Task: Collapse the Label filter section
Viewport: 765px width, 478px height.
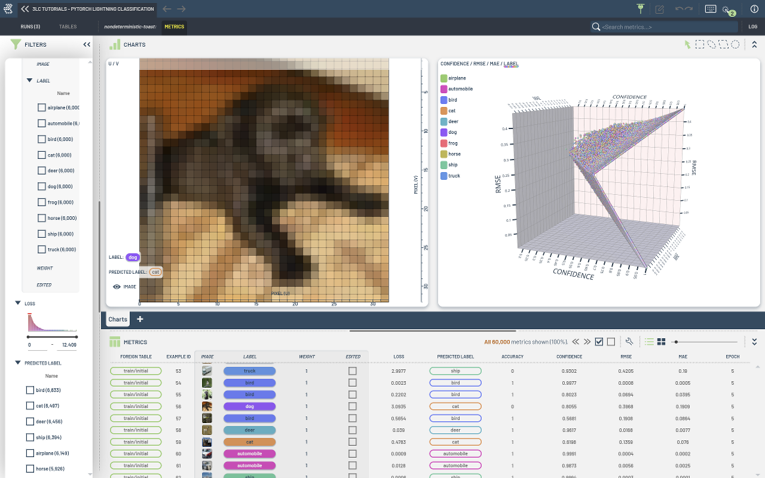Action: click(x=29, y=80)
